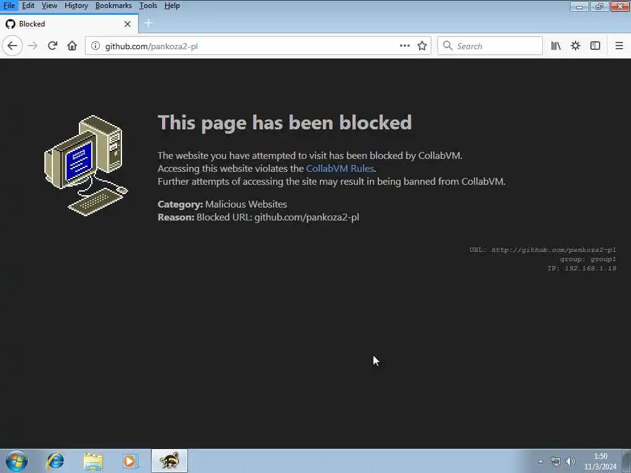631x473 pixels.
Task: Open a new tab with plus
Action: point(149,23)
